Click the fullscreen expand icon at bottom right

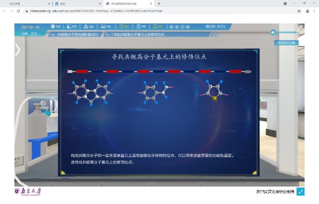301,191
